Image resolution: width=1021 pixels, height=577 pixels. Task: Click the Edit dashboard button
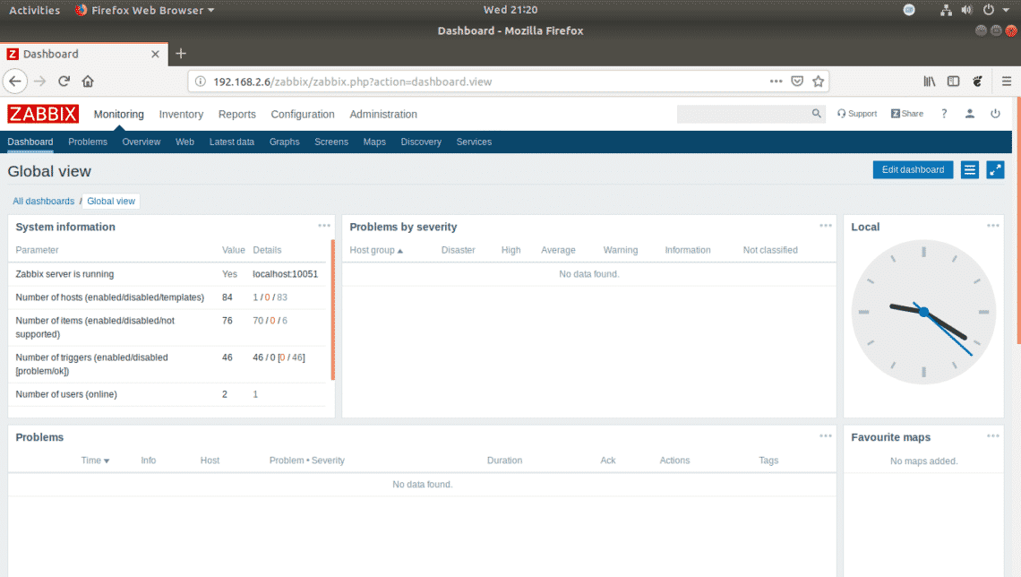tap(913, 170)
